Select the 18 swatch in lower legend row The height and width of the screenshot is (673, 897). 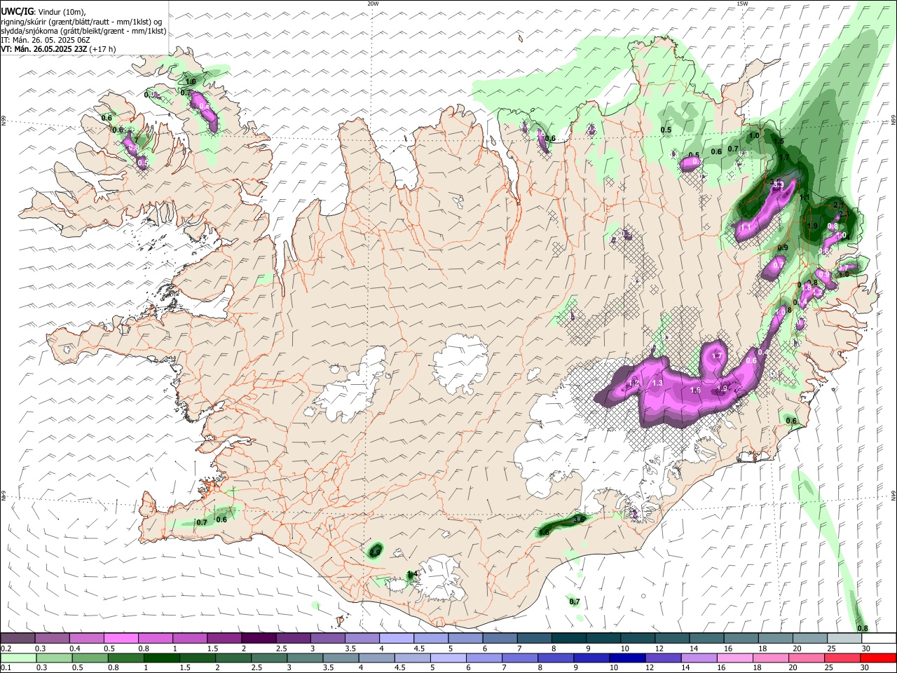pyautogui.click(x=771, y=658)
